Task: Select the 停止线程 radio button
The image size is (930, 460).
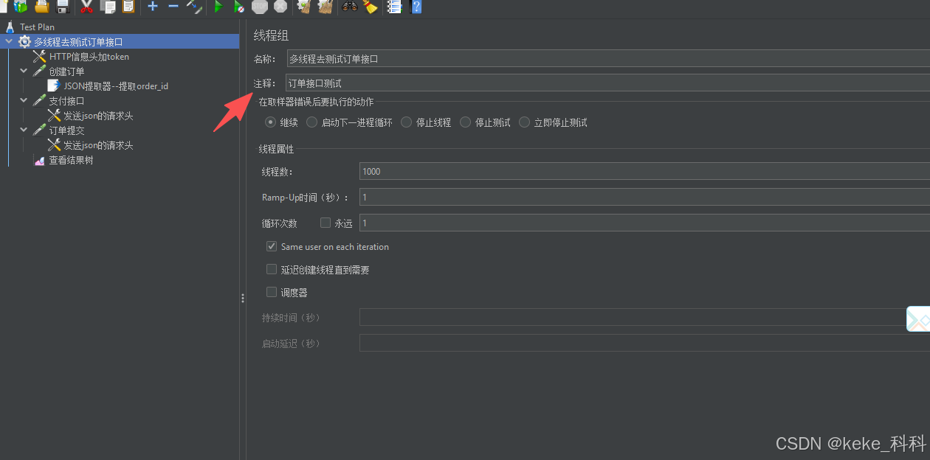Action: pos(406,122)
